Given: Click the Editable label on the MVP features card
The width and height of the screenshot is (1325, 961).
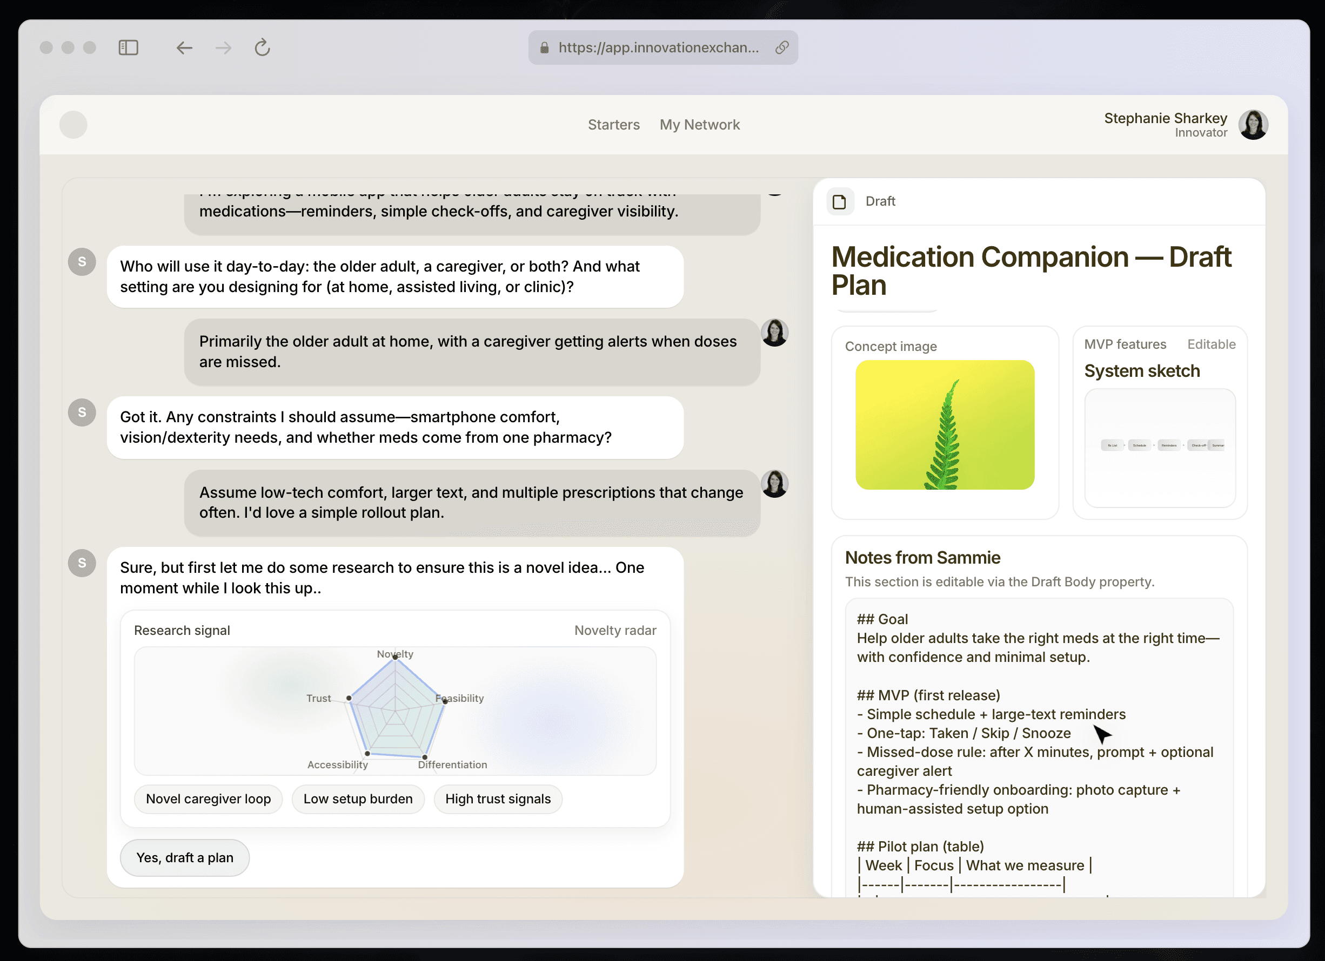Looking at the screenshot, I should click(1211, 344).
